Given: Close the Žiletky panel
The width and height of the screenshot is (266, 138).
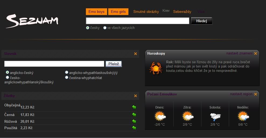Looking at the screenshot, I should (136, 96).
